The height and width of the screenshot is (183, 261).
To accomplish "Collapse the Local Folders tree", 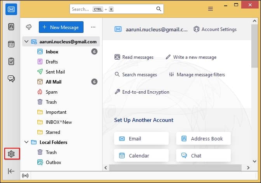I will pyautogui.click(x=26, y=142).
